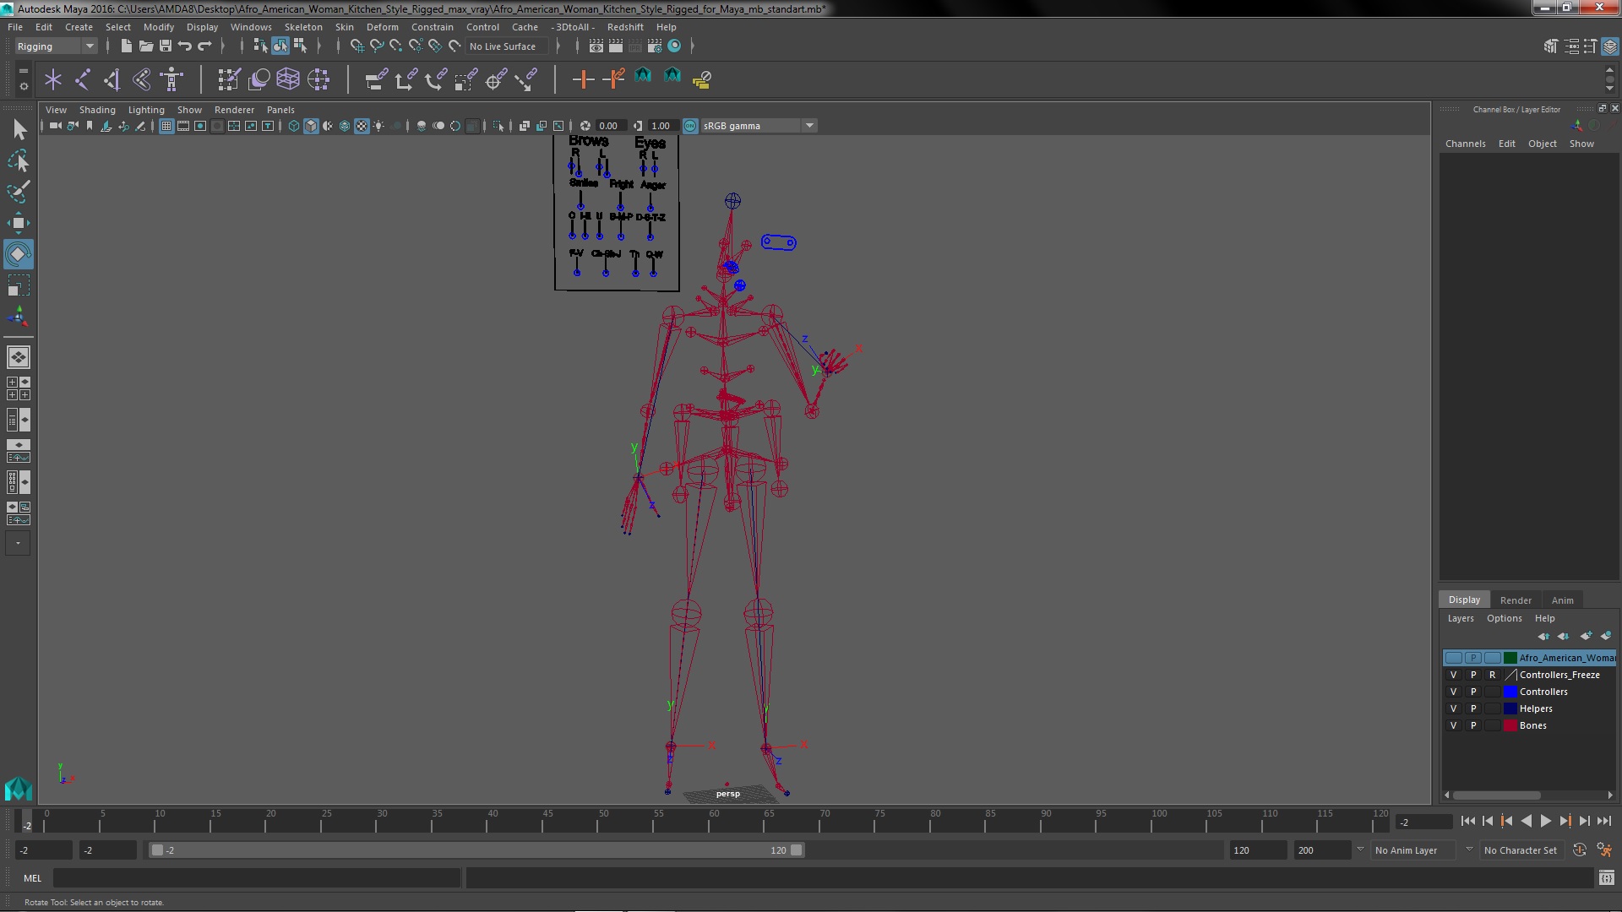Click the Parent Constraint shelf icon
The width and height of the screenshot is (1622, 912).
click(x=376, y=79)
